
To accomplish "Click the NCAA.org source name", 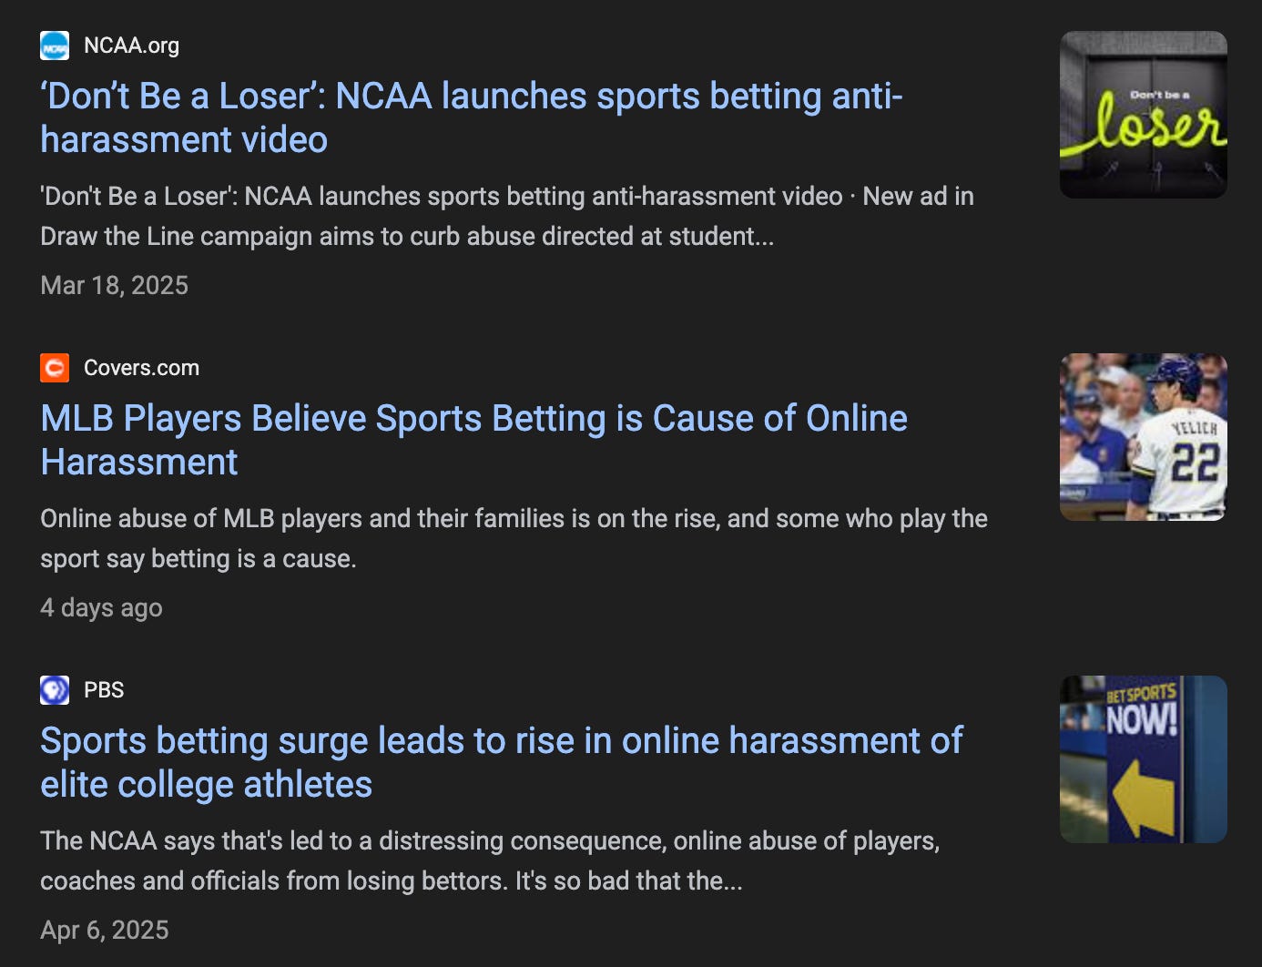I will click(131, 46).
